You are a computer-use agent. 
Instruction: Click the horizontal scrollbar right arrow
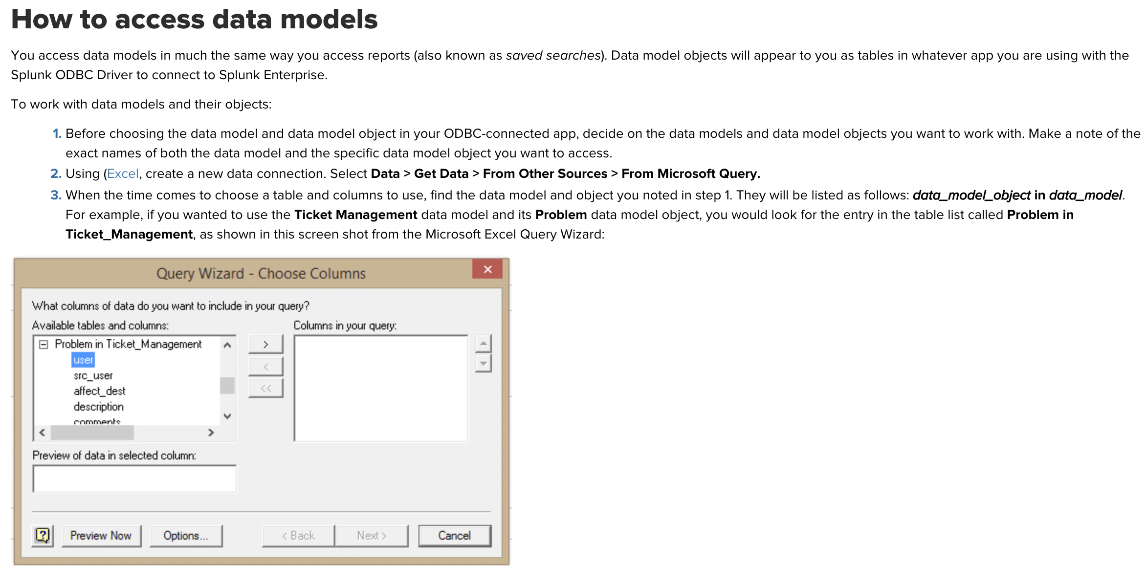click(211, 433)
